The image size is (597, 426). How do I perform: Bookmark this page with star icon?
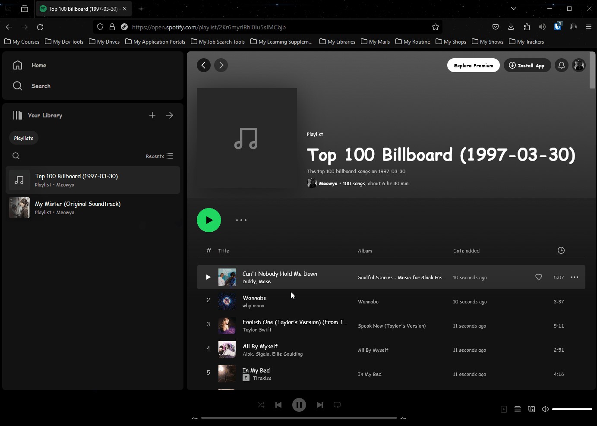pyautogui.click(x=436, y=27)
